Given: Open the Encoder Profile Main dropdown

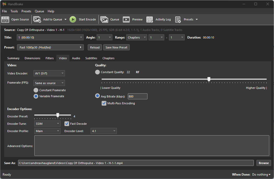Looking at the screenshot, I should tap(47, 131).
